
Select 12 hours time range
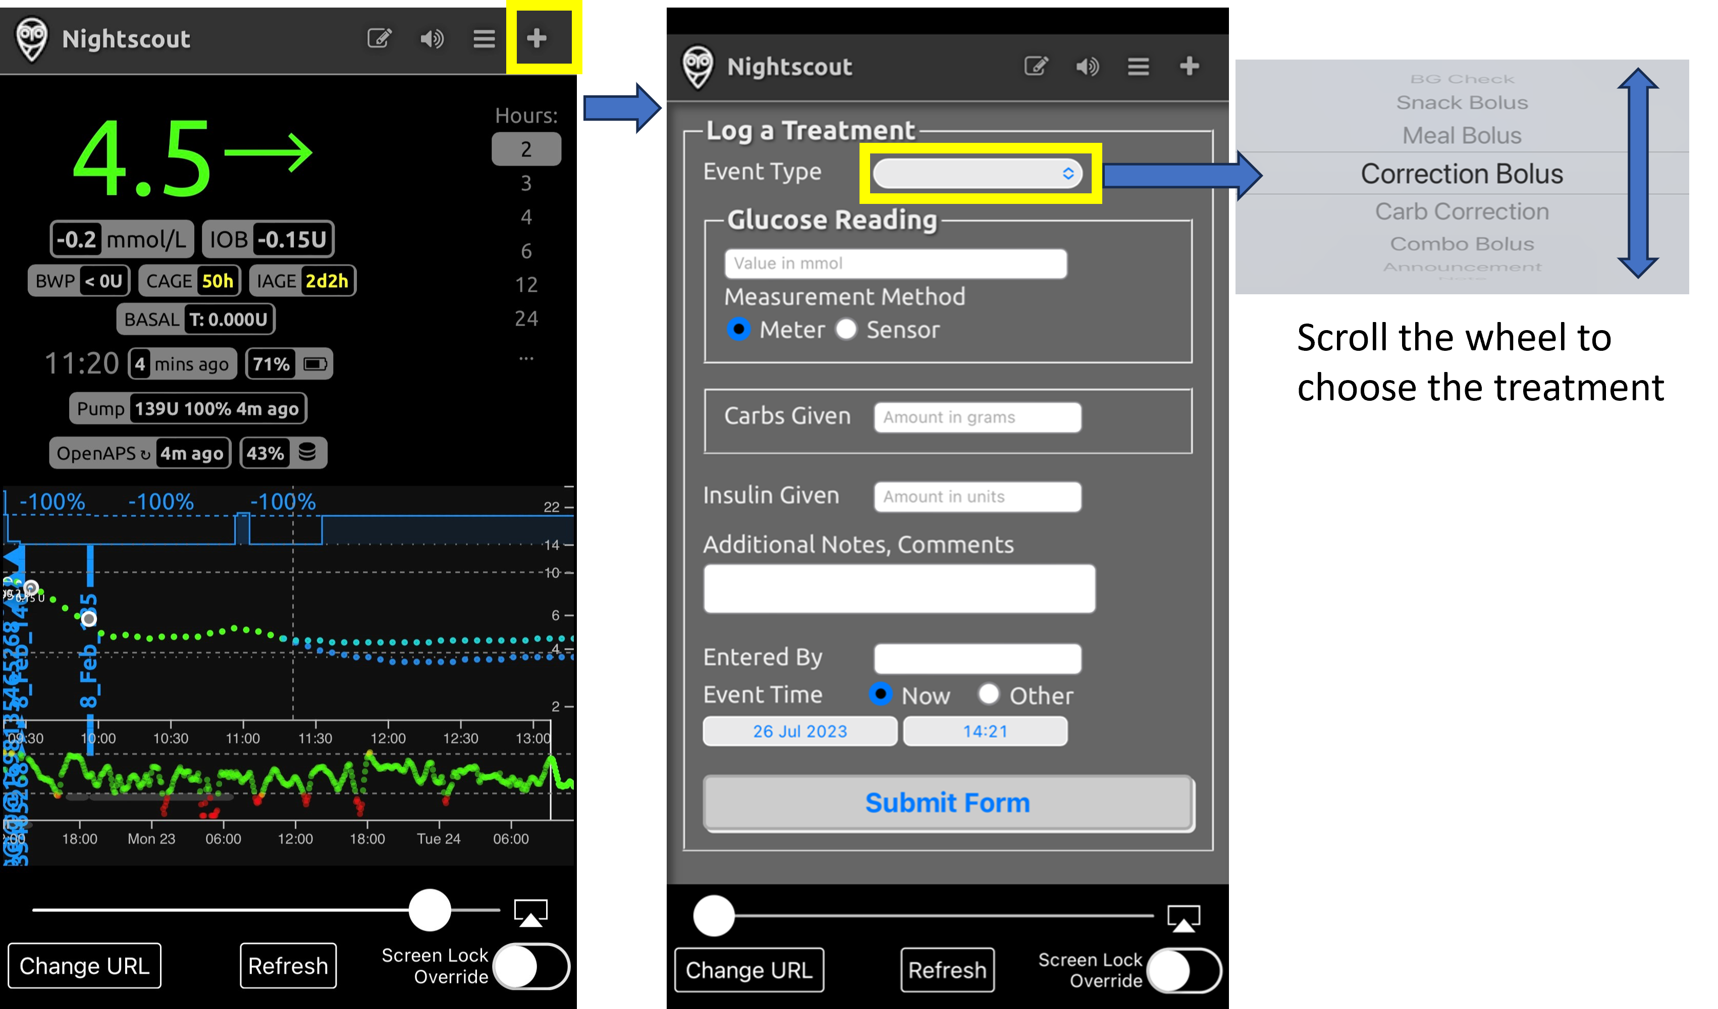526,284
